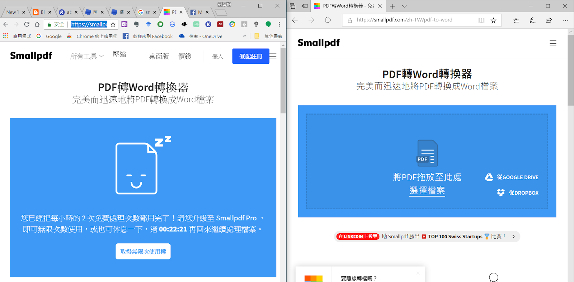Click the lightbulb extension icon in Chrome

[x=256, y=24]
